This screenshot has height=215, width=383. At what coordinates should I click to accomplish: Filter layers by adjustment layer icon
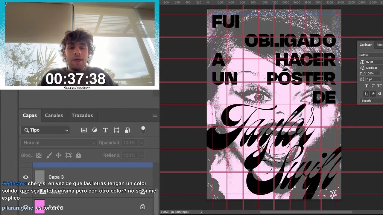pos(95,130)
